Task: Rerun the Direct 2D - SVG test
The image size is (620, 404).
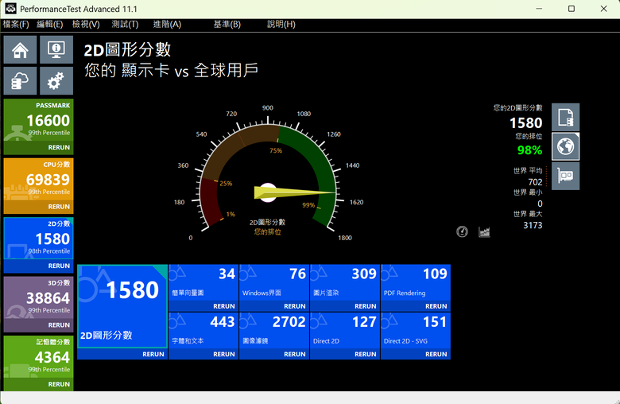Action: click(x=436, y=354)
